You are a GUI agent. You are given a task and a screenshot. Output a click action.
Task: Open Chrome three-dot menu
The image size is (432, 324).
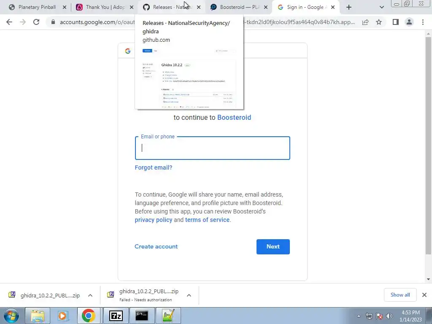pos(423,22)
